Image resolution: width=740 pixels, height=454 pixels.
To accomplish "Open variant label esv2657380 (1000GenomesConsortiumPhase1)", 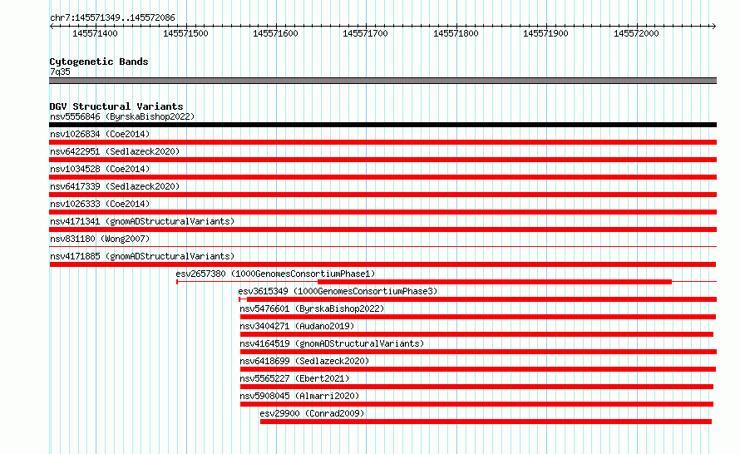I will (x=275, y=274).
